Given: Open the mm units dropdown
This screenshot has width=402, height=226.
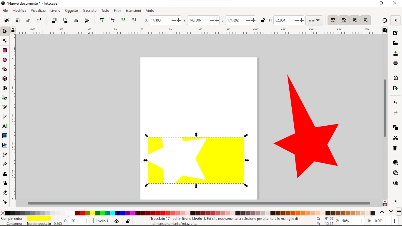Looking at the screenshot, I should pos(314,20).
